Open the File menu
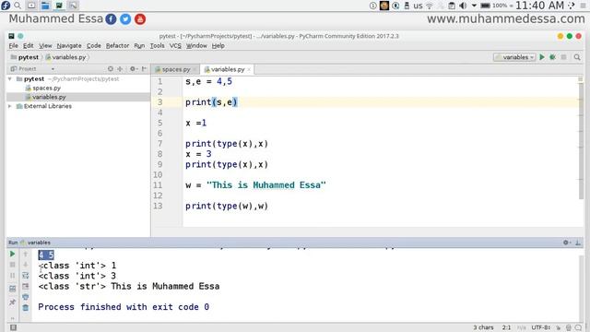Screen dimensions: 590x332 (13, 45)
